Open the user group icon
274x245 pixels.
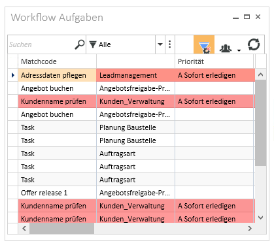coord(226,48)
